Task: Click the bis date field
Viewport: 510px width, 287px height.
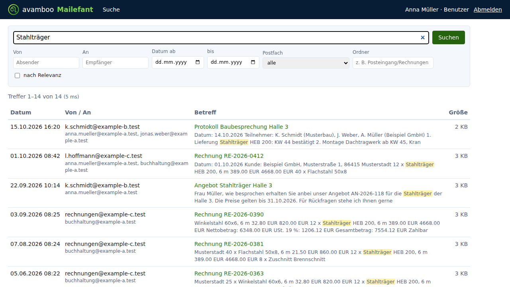Action: pos(233,62)
